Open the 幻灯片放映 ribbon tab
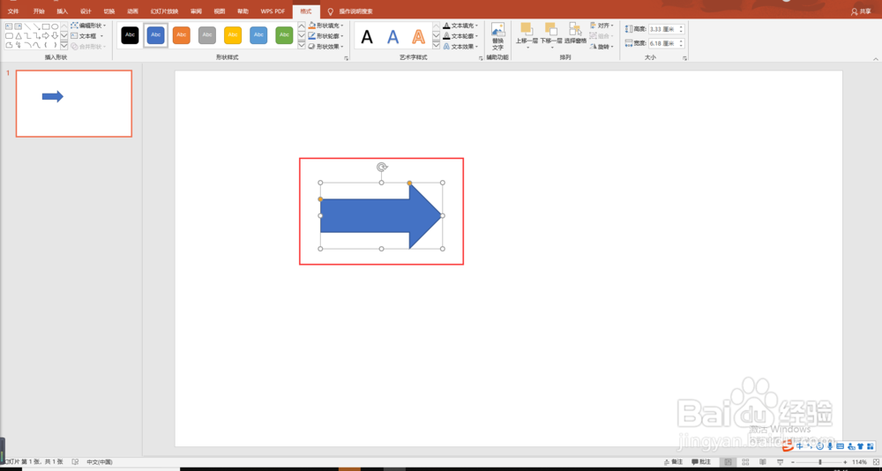The height and width of the screenshot is (471, 882). coord(164,11)
